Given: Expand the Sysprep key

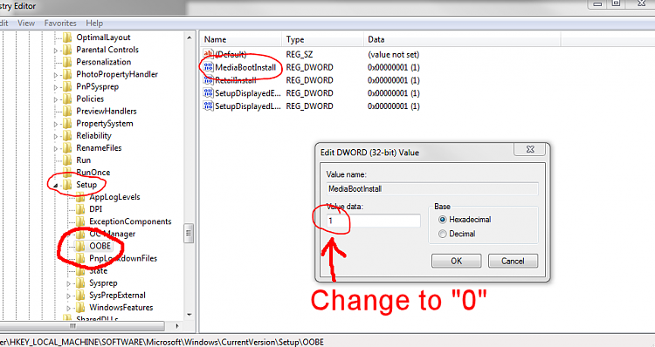Looking at the screenshot, I should (69, 283).
